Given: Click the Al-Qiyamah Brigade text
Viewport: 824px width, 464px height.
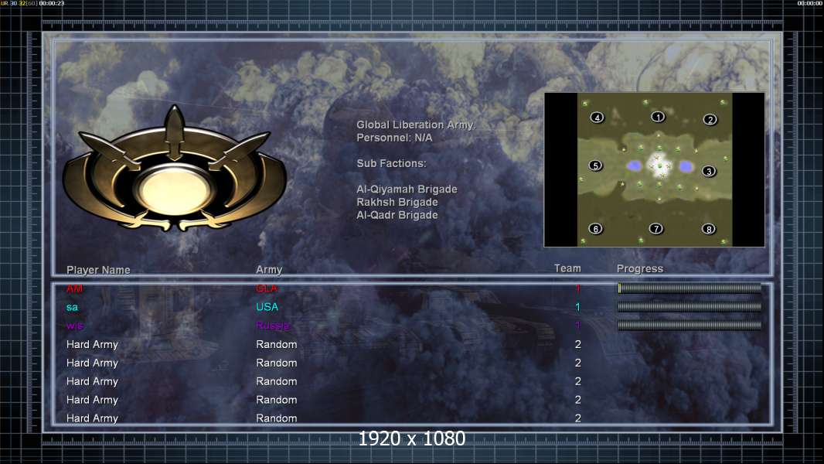Looking at the screenshot, I should (x=407, y=189).
